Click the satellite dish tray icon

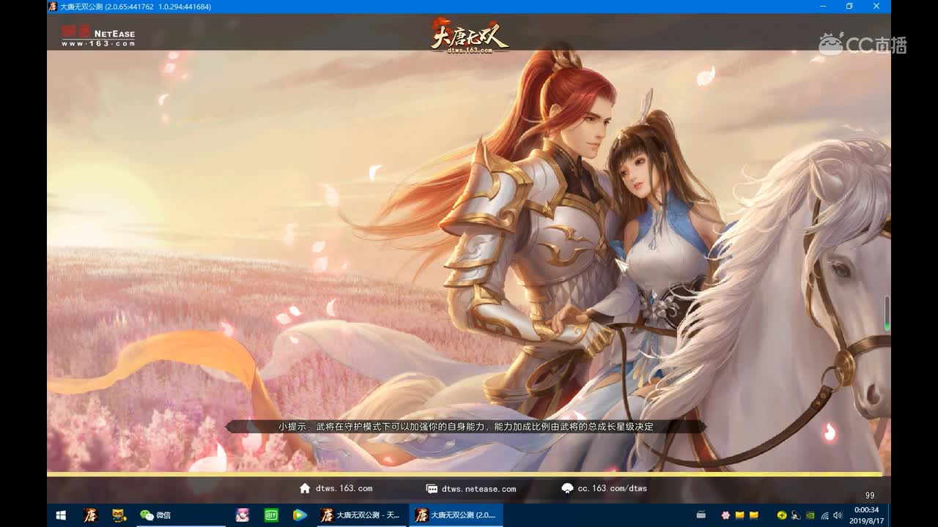click(796, 515)
